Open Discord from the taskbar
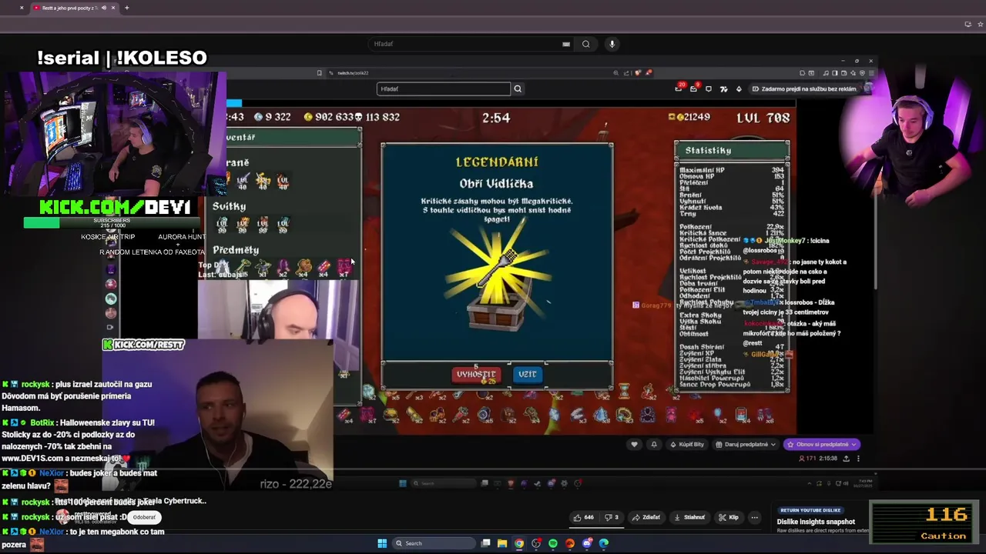986x554 pixels. tap(587, 543)
